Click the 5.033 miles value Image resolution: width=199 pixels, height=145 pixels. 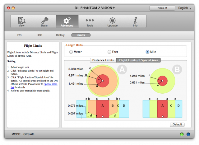[76, 69]
